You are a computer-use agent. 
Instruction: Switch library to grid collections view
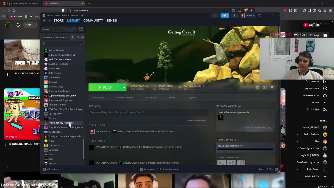pos(81,29)
